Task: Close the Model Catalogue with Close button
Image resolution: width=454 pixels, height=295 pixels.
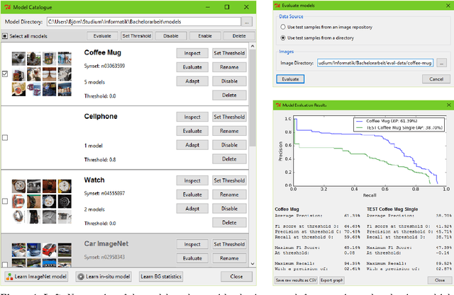Action: (x=236, y=277)
